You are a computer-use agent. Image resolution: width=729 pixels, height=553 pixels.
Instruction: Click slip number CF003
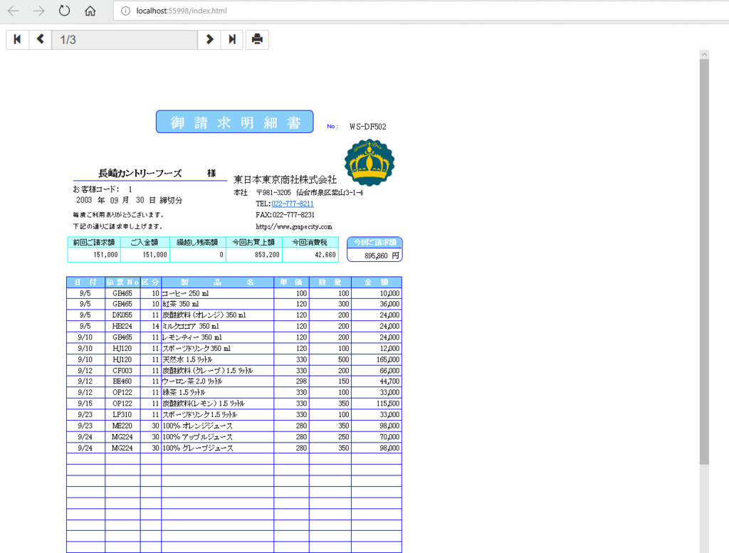122,371
